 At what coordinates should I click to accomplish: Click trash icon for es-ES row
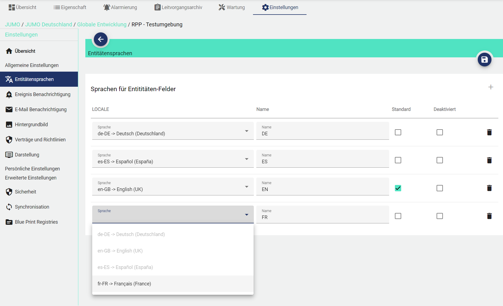pyautogui.click(x=489, y=160)
